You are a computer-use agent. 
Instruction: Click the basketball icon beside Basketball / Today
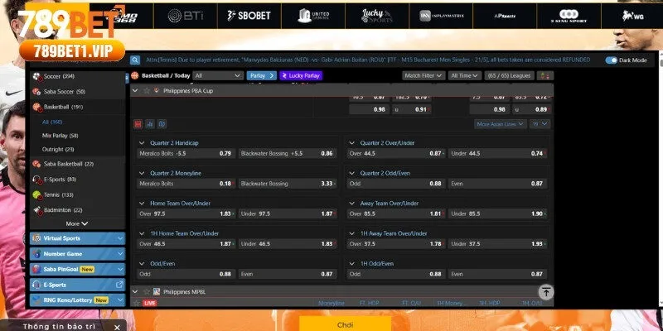(135, 75)
